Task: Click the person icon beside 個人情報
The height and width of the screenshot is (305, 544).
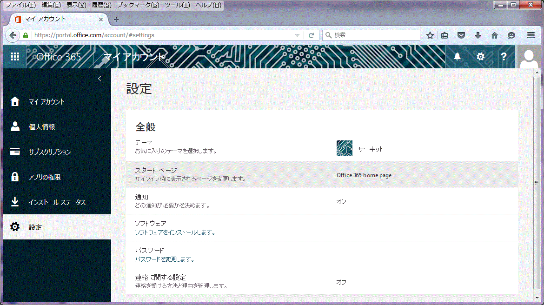Action: [x=15, y=126]
